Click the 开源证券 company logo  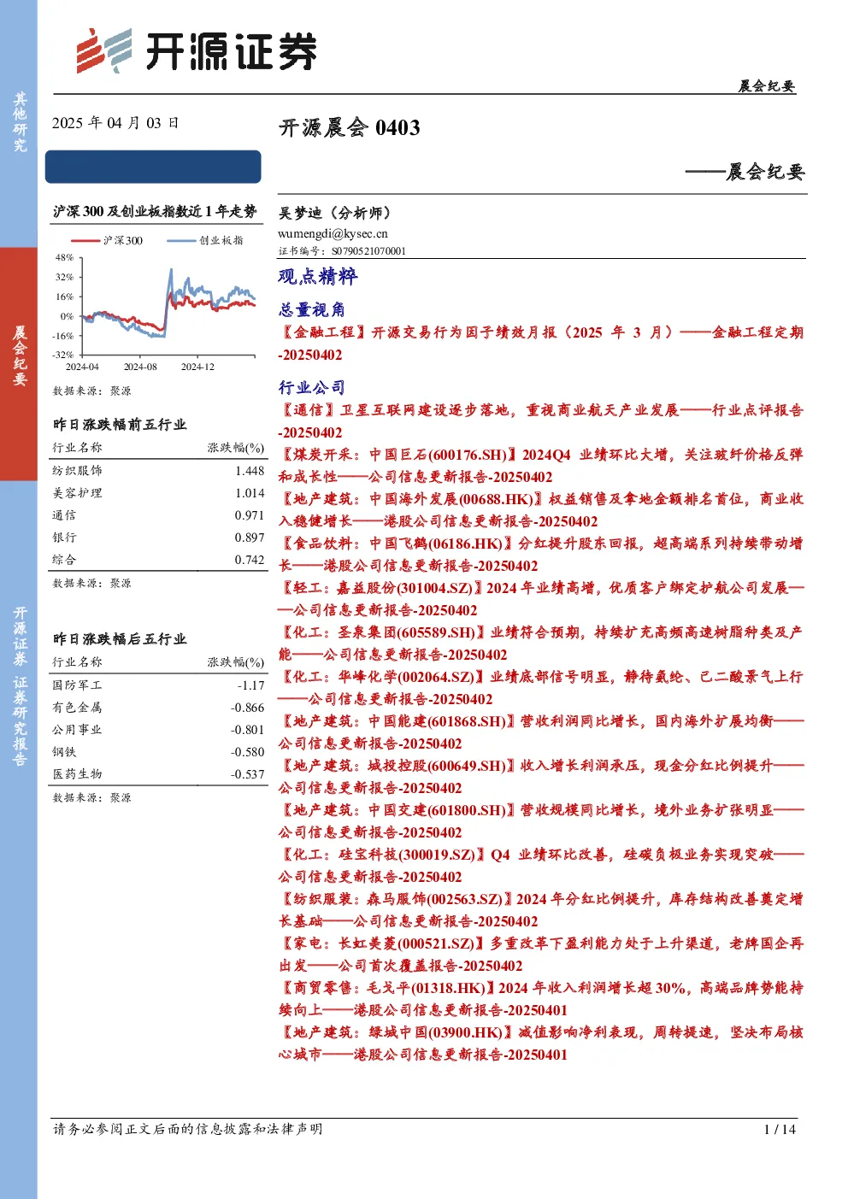(x=197, y=50)
